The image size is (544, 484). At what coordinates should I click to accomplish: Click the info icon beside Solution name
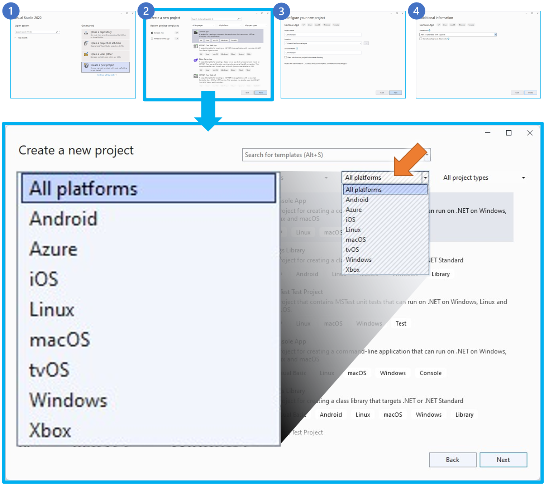(297, 48)
